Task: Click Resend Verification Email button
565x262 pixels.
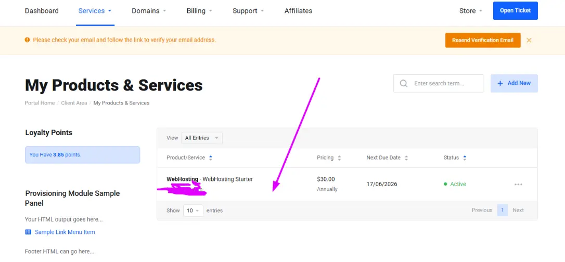Action: click(x=483, y=41)
